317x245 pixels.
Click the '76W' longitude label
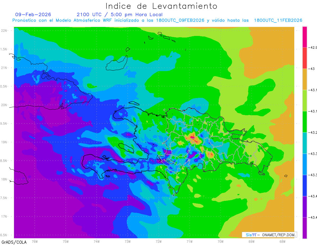[x=35, y=242]
